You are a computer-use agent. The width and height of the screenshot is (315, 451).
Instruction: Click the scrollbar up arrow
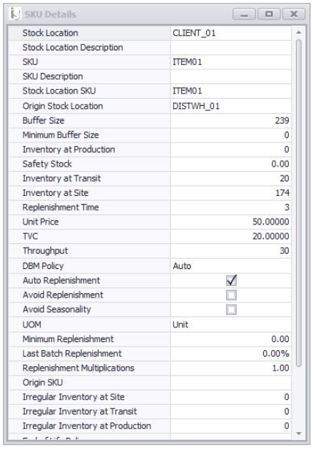[299, 32]
